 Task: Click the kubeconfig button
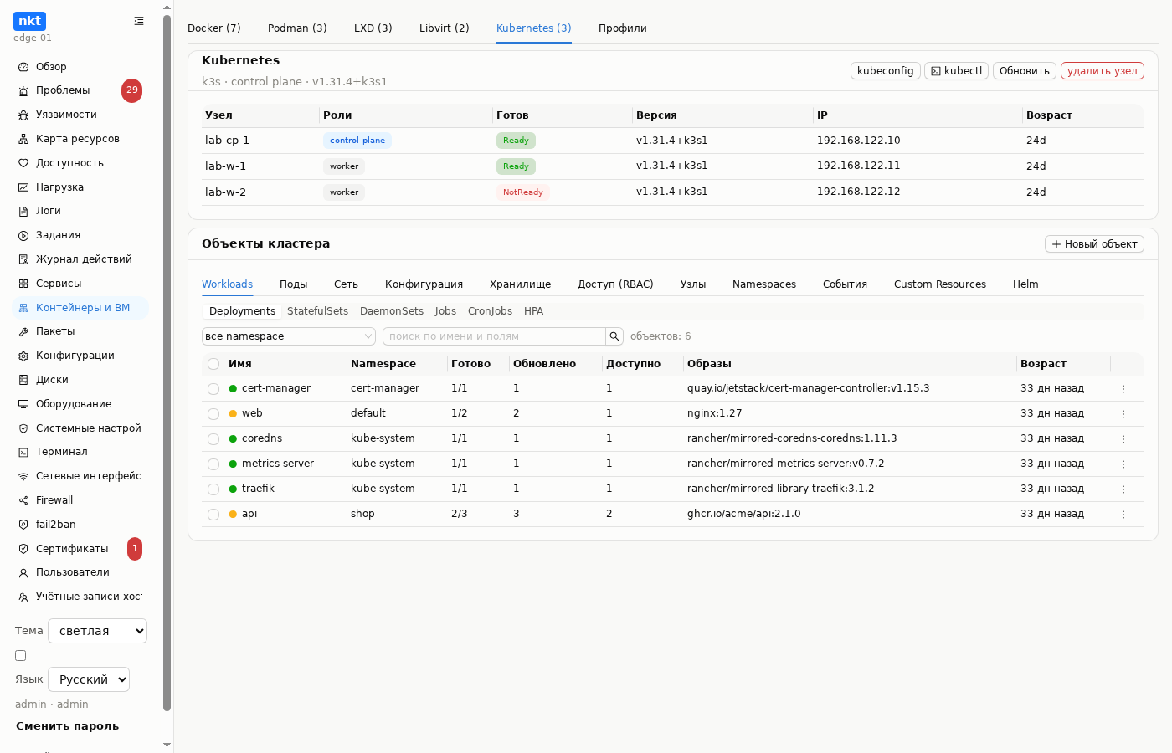tap(886, 71)
